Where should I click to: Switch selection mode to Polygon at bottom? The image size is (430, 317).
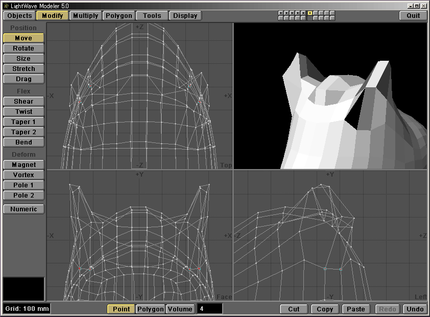tap(150, 309)
